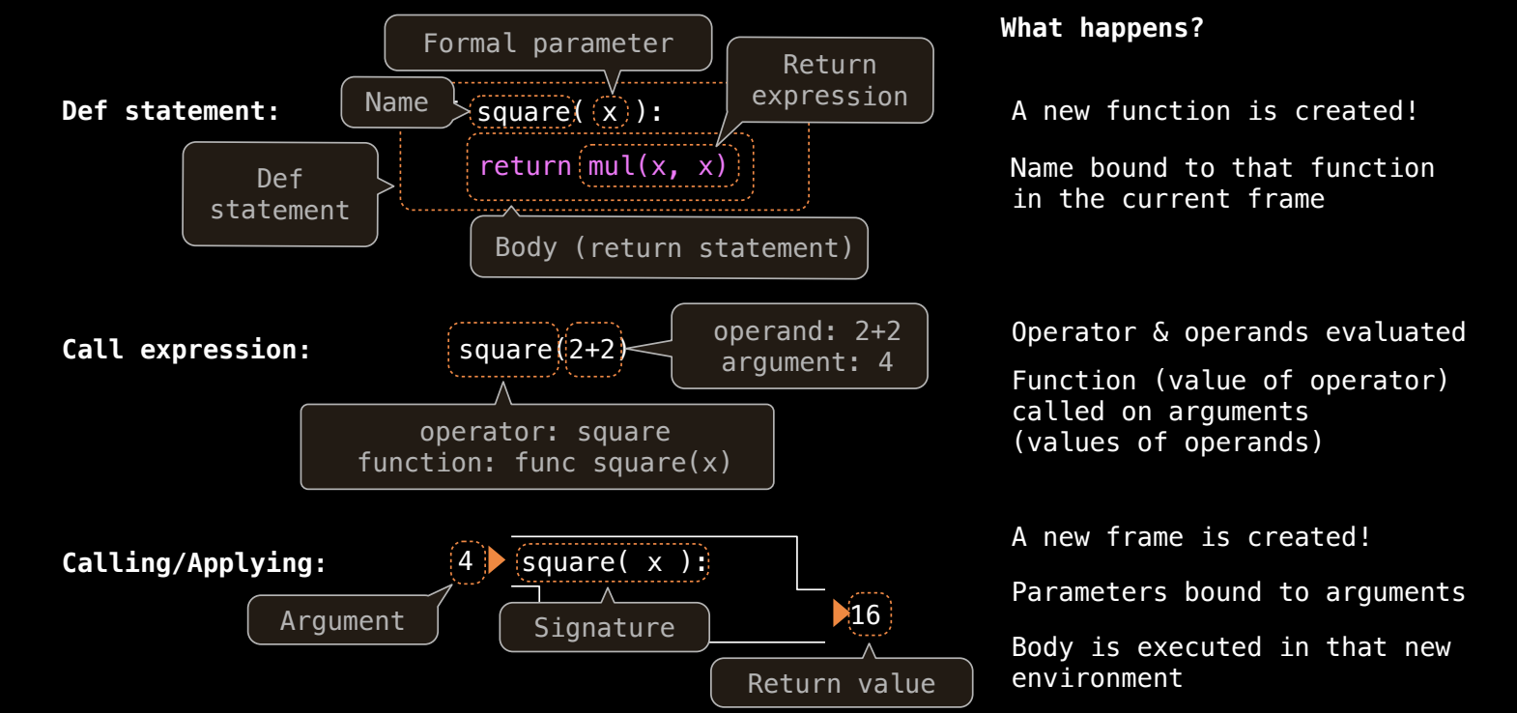Click the 'Call expression:' bold label
1517x713 pixels.
click(x=186, y=350)
